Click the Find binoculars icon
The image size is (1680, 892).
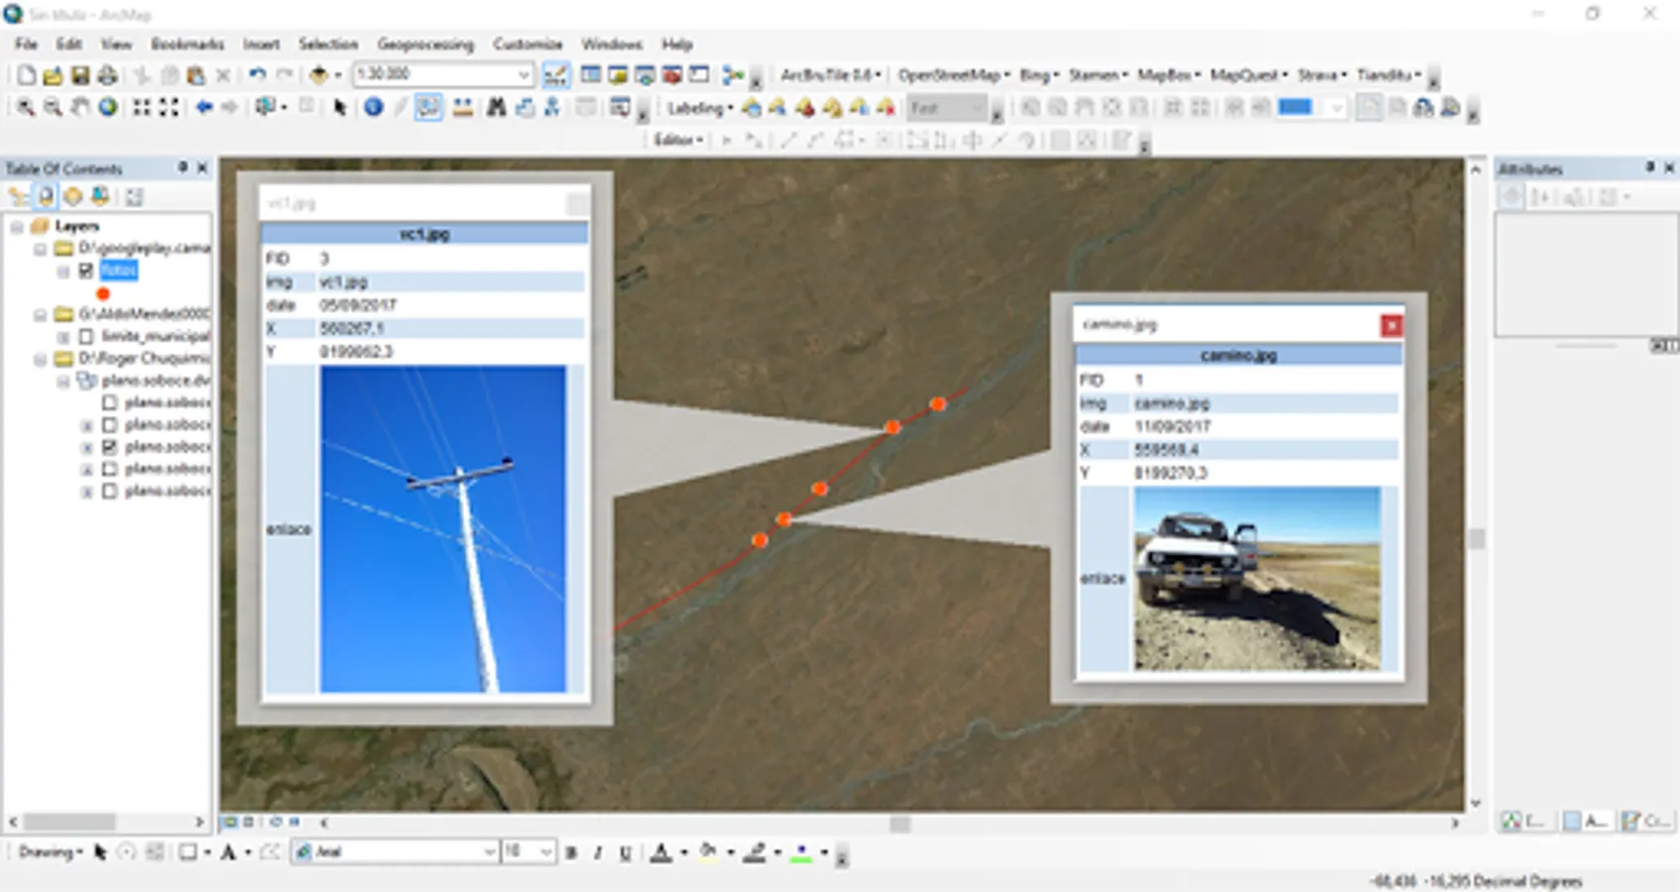(x=497, y=107)
